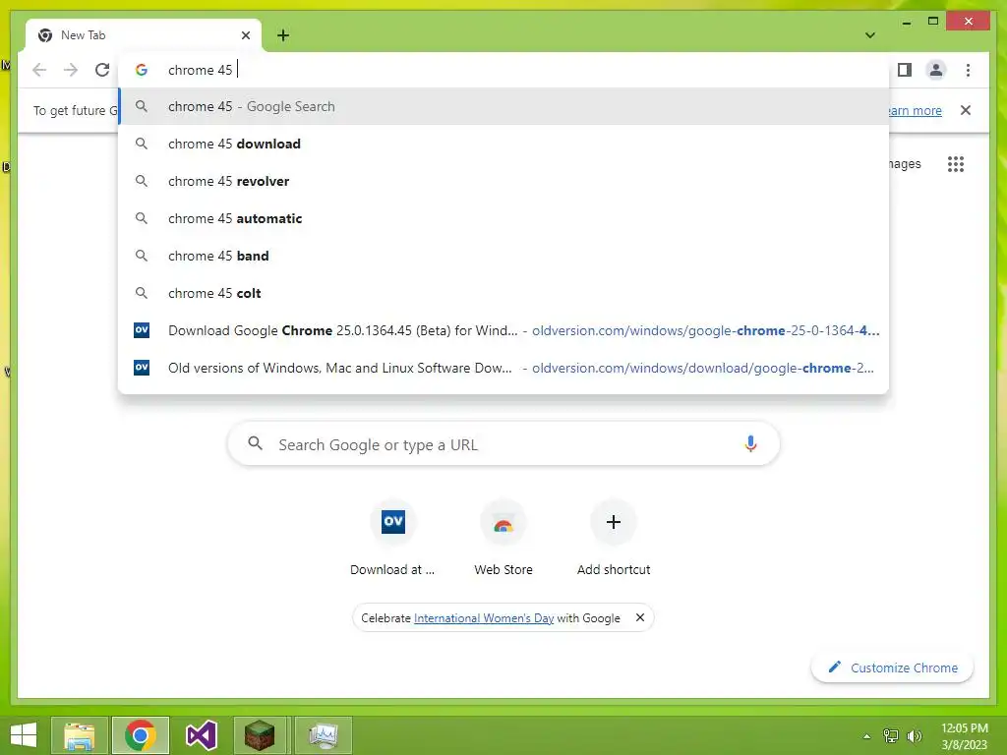
Task: Click the Chrome taskbar icon
Action: tap(140, 735)
